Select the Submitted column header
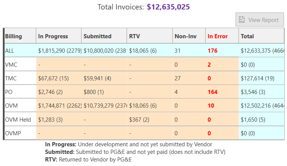The image size is (287, 166). [x=97, y=36]
